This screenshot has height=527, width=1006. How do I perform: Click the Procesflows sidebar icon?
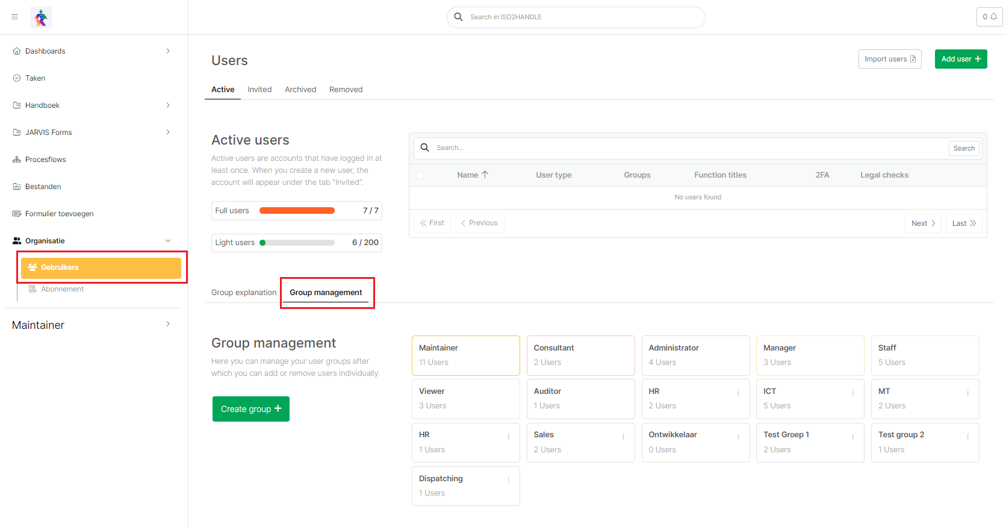[x=17, y=160]
